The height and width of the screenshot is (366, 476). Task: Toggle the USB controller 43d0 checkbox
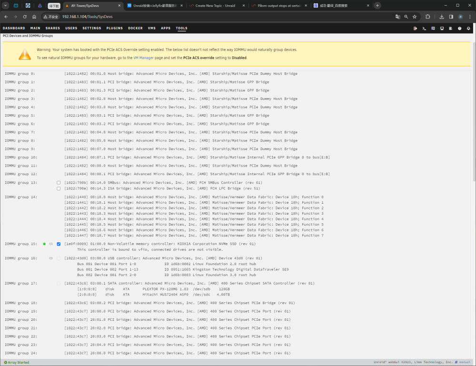coord(59,258)
